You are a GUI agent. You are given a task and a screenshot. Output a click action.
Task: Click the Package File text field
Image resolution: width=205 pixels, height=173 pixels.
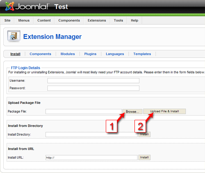click(84, 111)
